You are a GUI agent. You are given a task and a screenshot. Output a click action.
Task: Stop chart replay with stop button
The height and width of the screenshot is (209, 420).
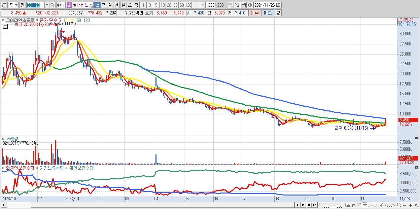tap(309, 205)
